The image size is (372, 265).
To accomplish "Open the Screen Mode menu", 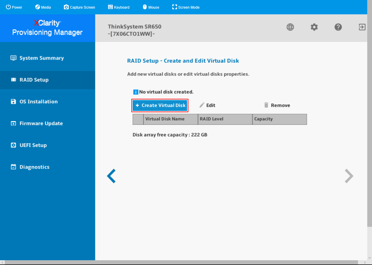I will [186, 7].
